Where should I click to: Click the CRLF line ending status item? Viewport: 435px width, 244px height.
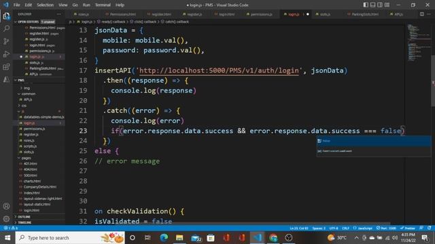(346, 228)
